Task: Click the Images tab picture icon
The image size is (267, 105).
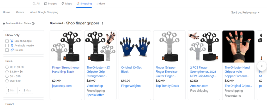Action: coord(45,4)
